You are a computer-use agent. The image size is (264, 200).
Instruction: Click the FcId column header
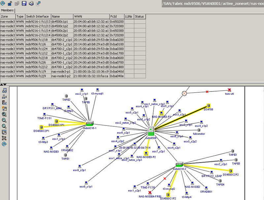point(117,17)
